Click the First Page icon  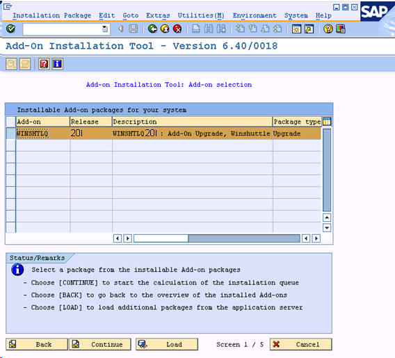click(240, 29)
